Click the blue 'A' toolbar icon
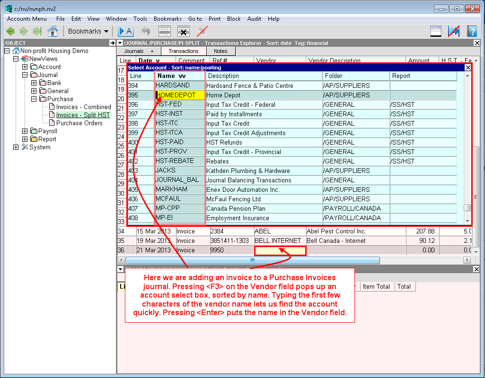This screenshot has height=378, width=485. pos(125,31)
